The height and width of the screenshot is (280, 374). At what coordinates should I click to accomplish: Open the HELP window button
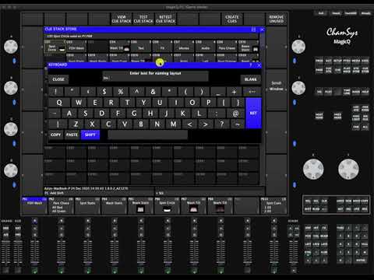[365, 92]
